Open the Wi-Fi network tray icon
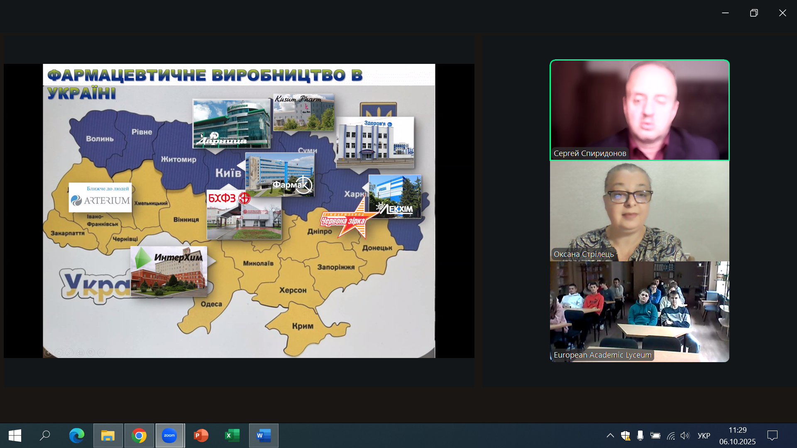797x448 pixels. (671, 436)
